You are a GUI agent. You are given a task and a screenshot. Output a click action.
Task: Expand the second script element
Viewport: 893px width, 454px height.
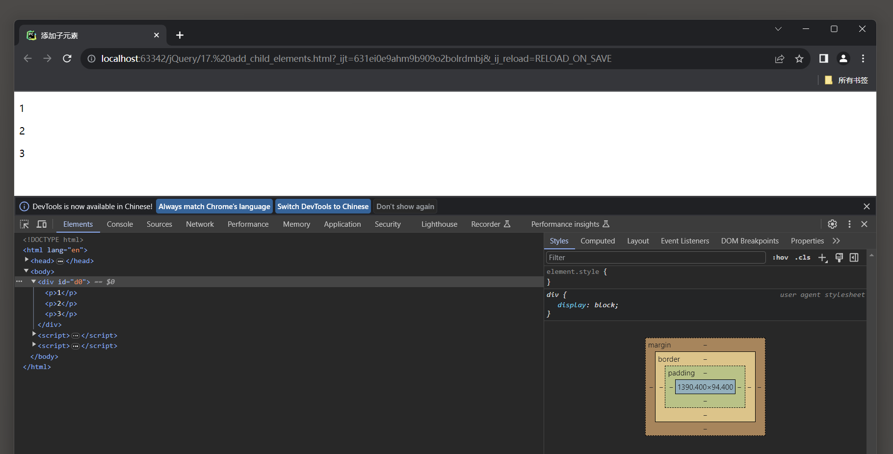[34, 345]
